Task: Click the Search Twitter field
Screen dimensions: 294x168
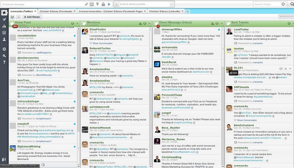Action: pyautogui.click(x=267, y=4)
